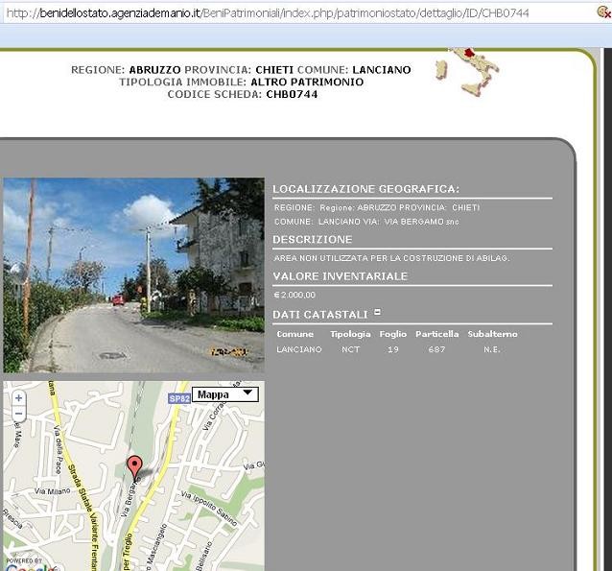Open the street photo thumbnail
This screenshot has height=571, width=612.
point(133,275)
